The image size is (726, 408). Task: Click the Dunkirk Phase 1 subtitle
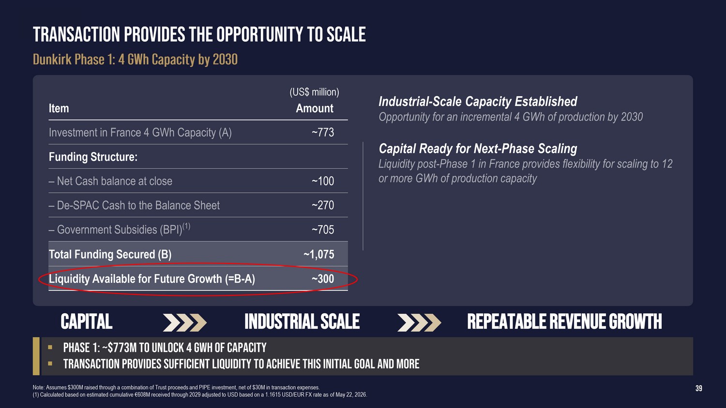136,59
